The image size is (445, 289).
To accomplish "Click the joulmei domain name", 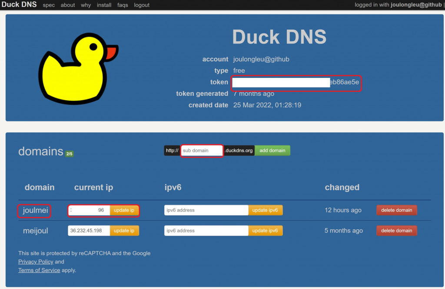I will (x=35, y=210).
